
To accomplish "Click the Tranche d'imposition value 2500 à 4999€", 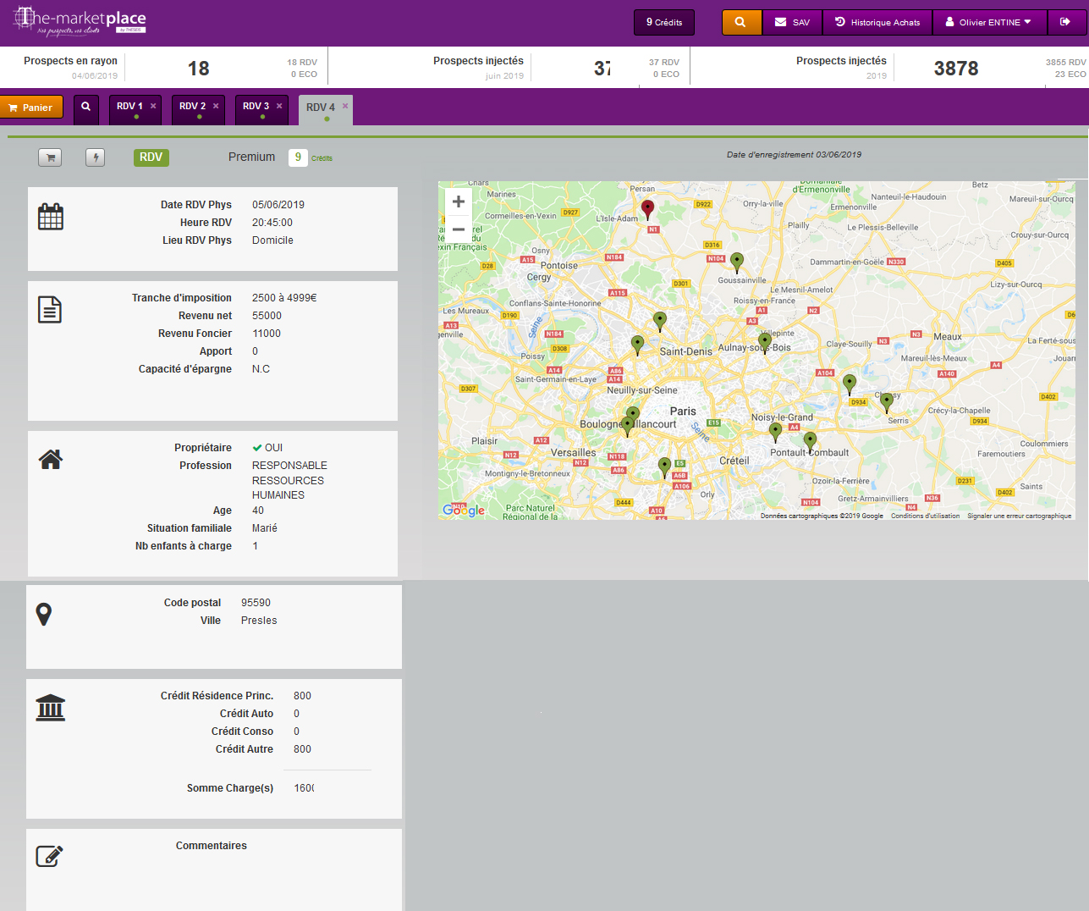I will 284,298.
